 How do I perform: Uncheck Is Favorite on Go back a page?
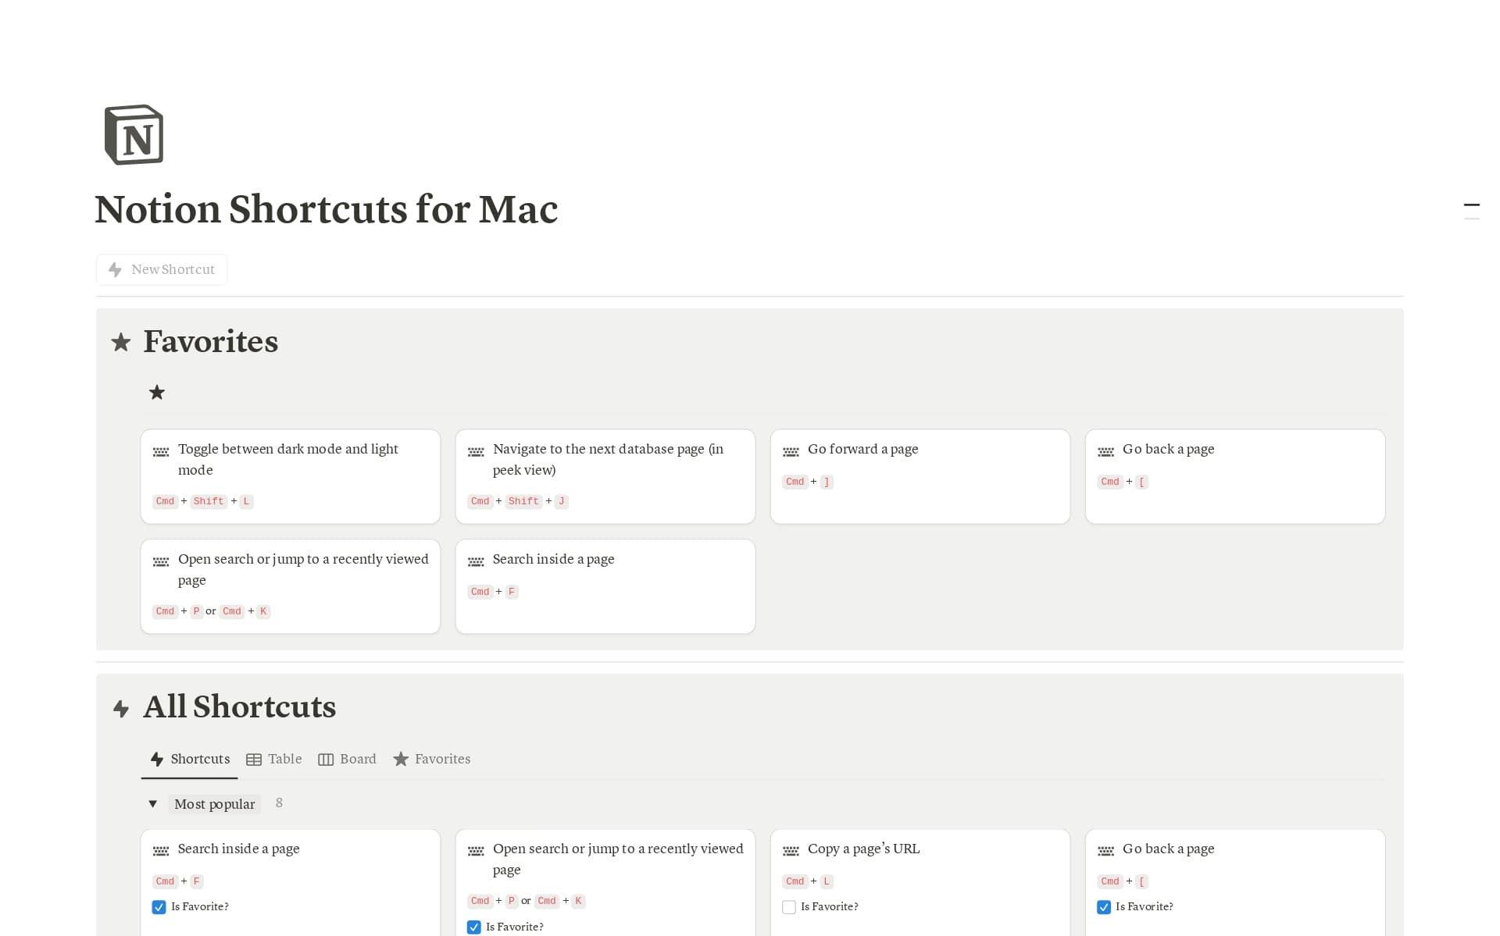tap(1104, 907)
